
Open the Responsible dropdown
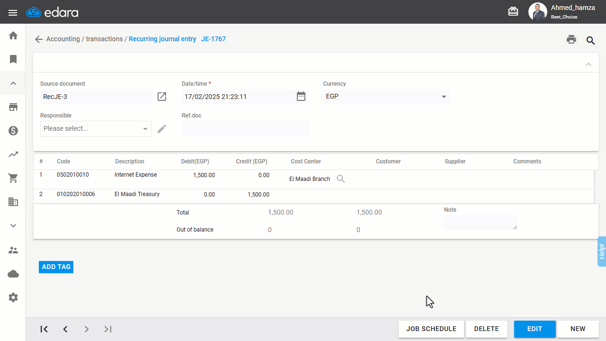pyautogui.click(x=96, y=128)
